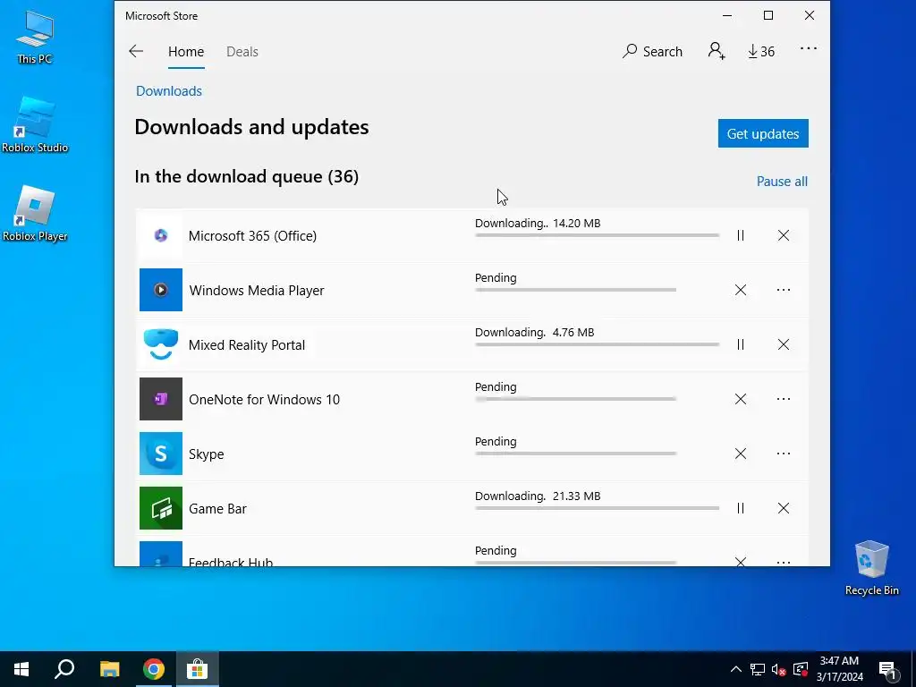Select the Mixed Reality Portal app name
The width and height of the screenshot is (916, 687).
pyautogui.click(x=247, y=345)
